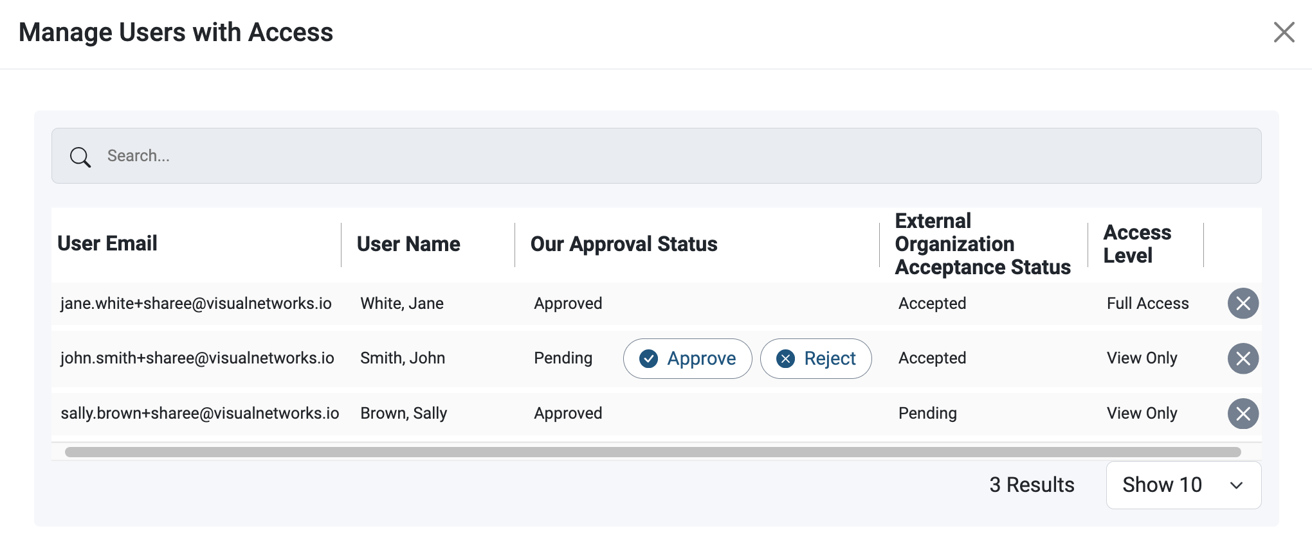The image size is (1312, 542).
Task: Click Approved status for Jane White
Action: pyautogui.click(x=568, y=303)
